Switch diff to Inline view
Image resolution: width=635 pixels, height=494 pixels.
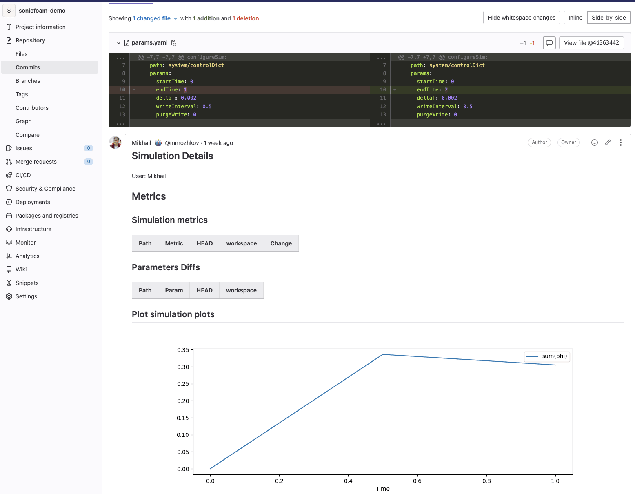click(x=575, y=18)
